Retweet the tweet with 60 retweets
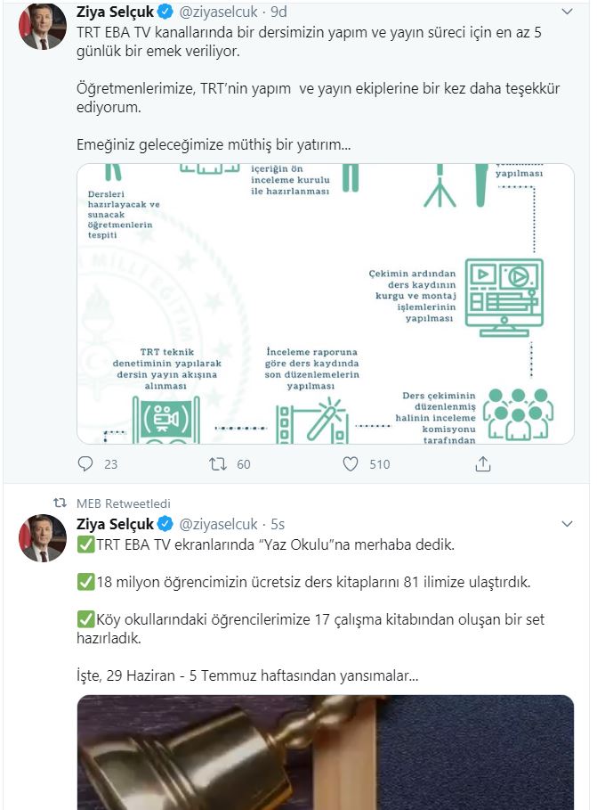The image size is (597, 810). click(x=218, y=463)
